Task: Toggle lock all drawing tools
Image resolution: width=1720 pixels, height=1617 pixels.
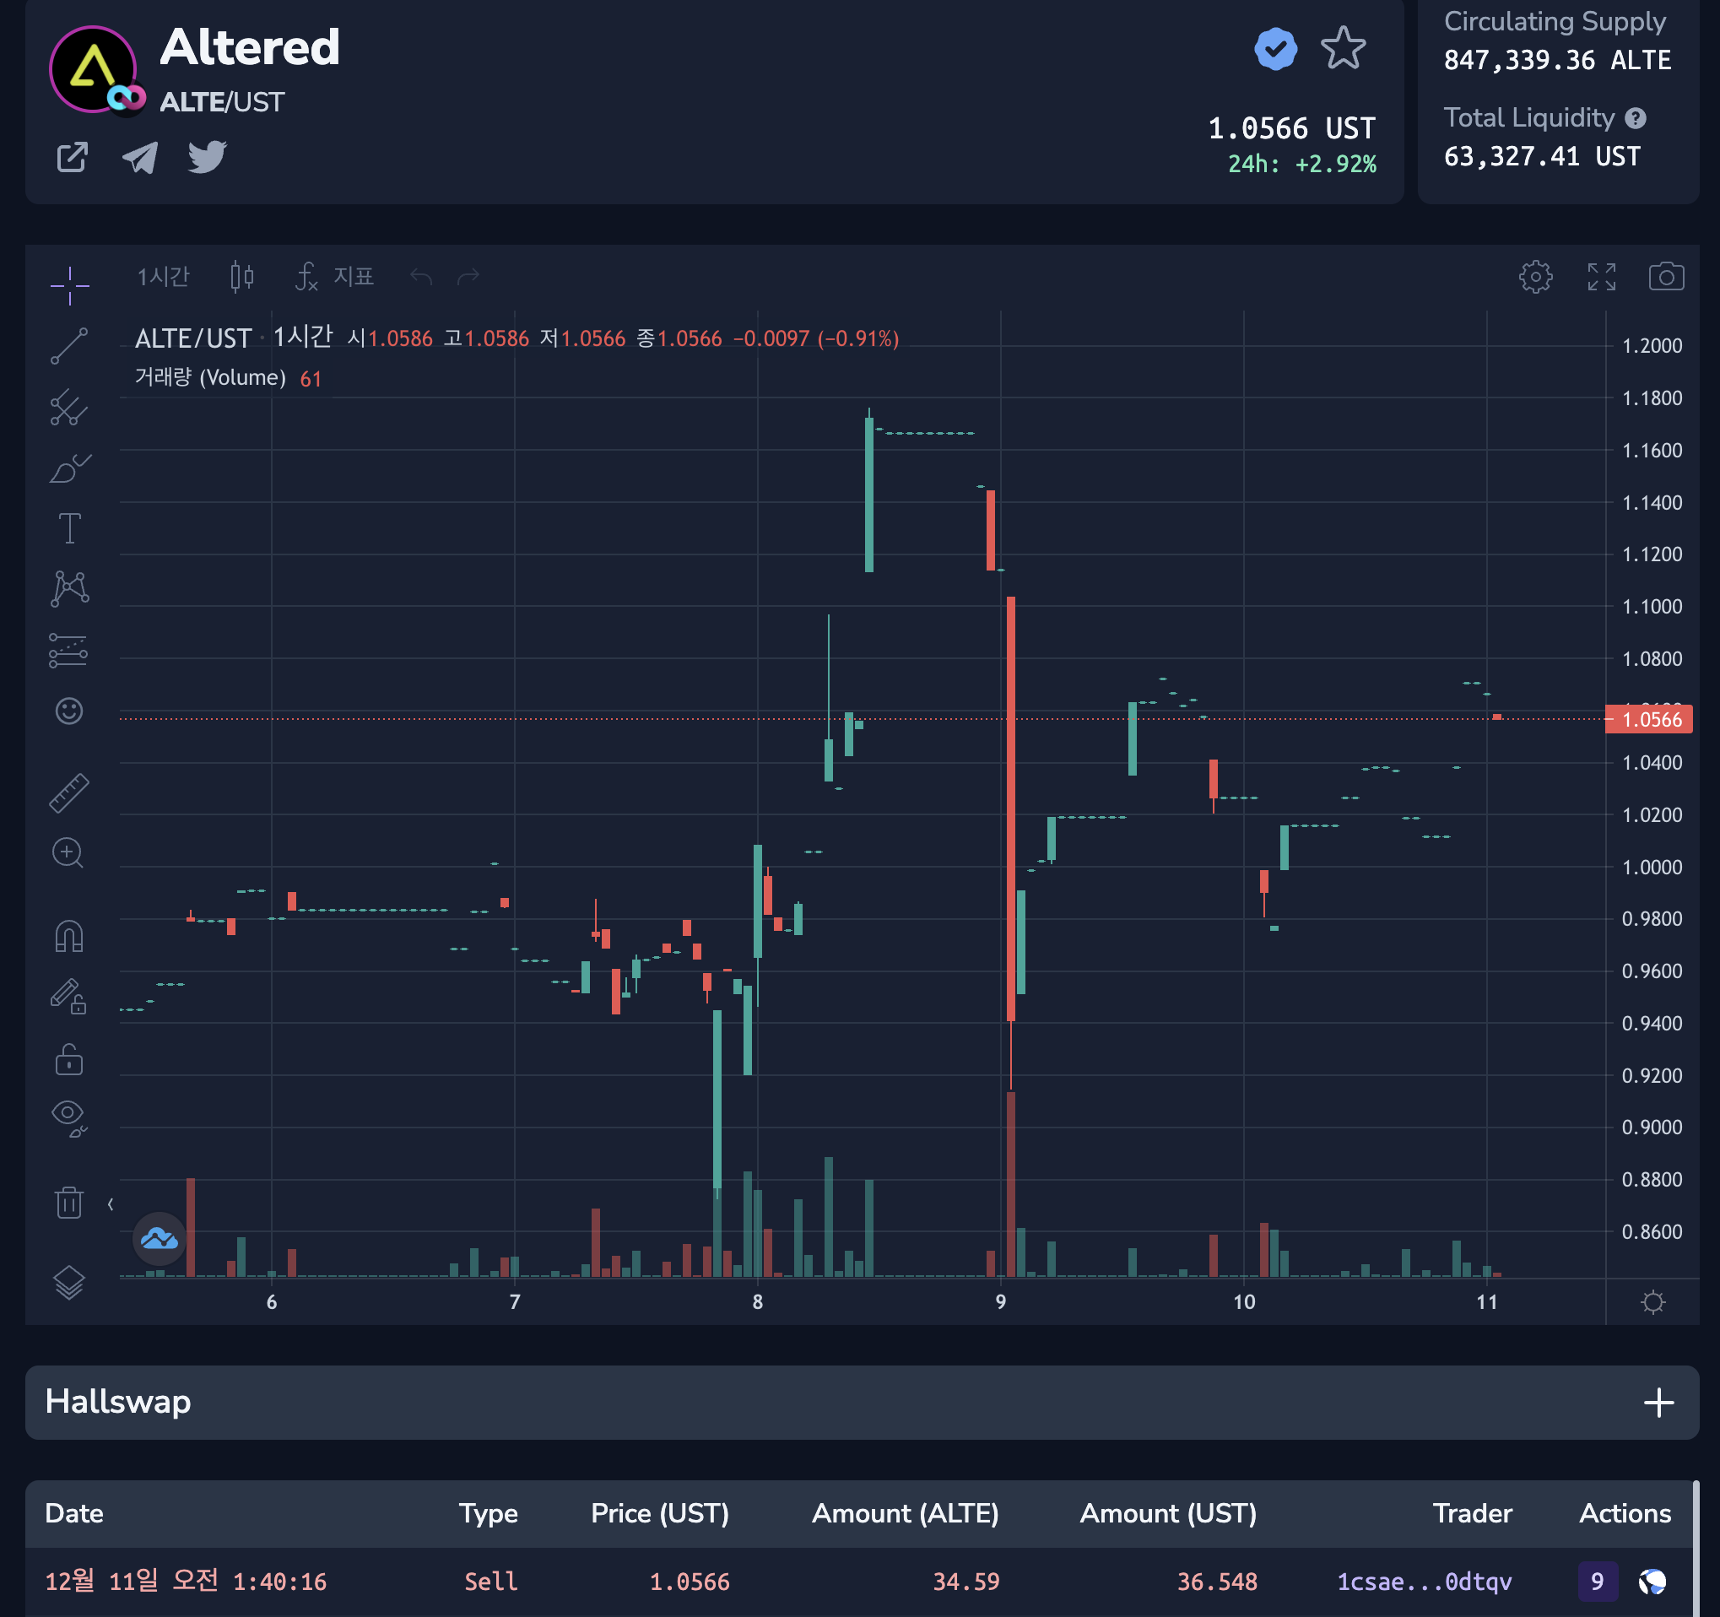Action: 69,1059
